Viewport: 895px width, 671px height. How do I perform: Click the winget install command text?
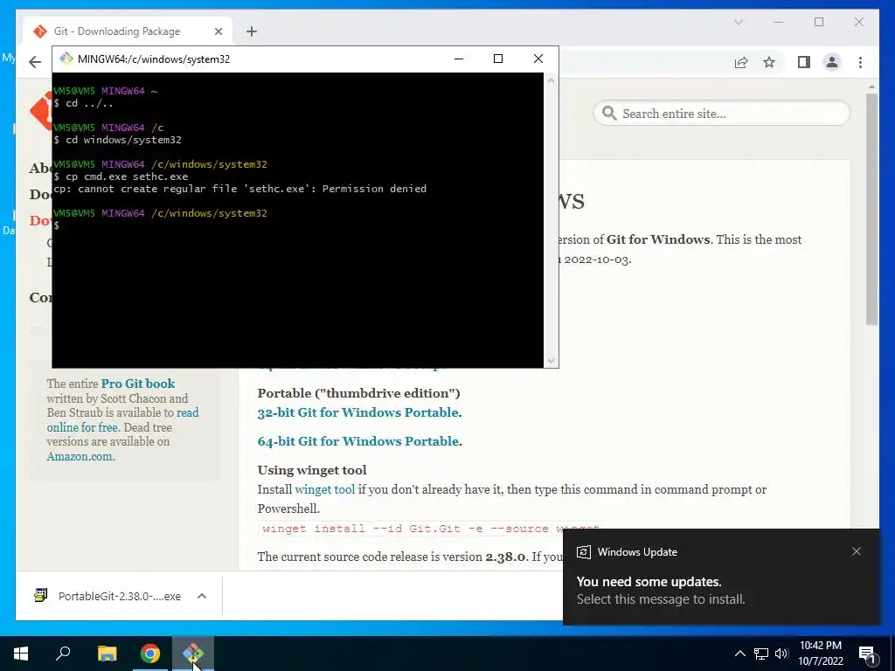430,529
